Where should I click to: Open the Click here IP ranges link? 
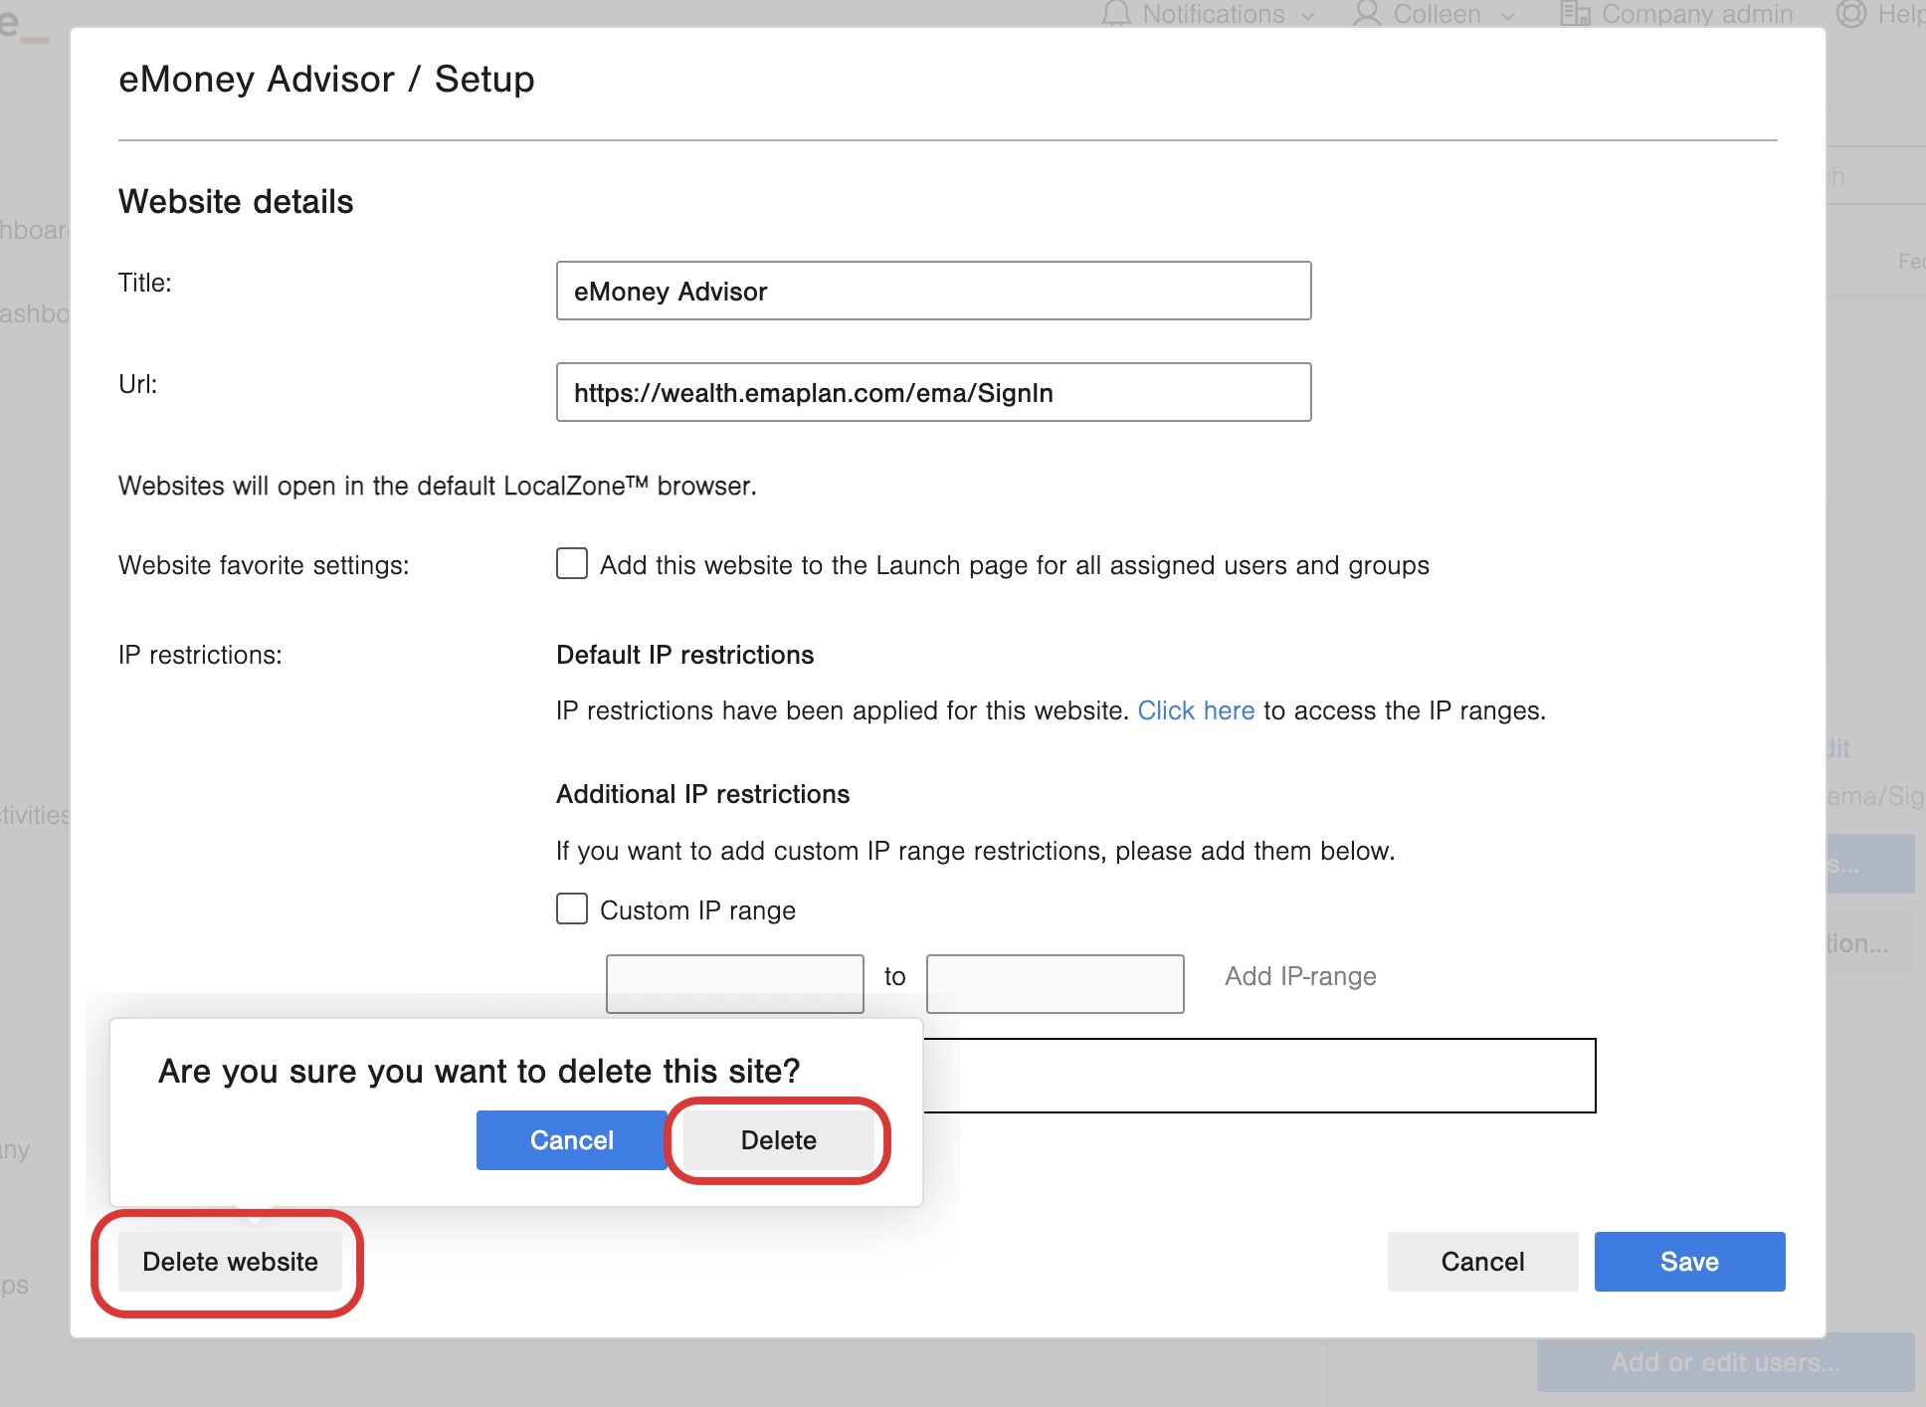click(x=1196, y=710)
